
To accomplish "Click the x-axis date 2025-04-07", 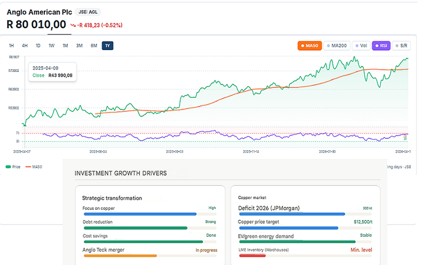I will coord(22,152).
